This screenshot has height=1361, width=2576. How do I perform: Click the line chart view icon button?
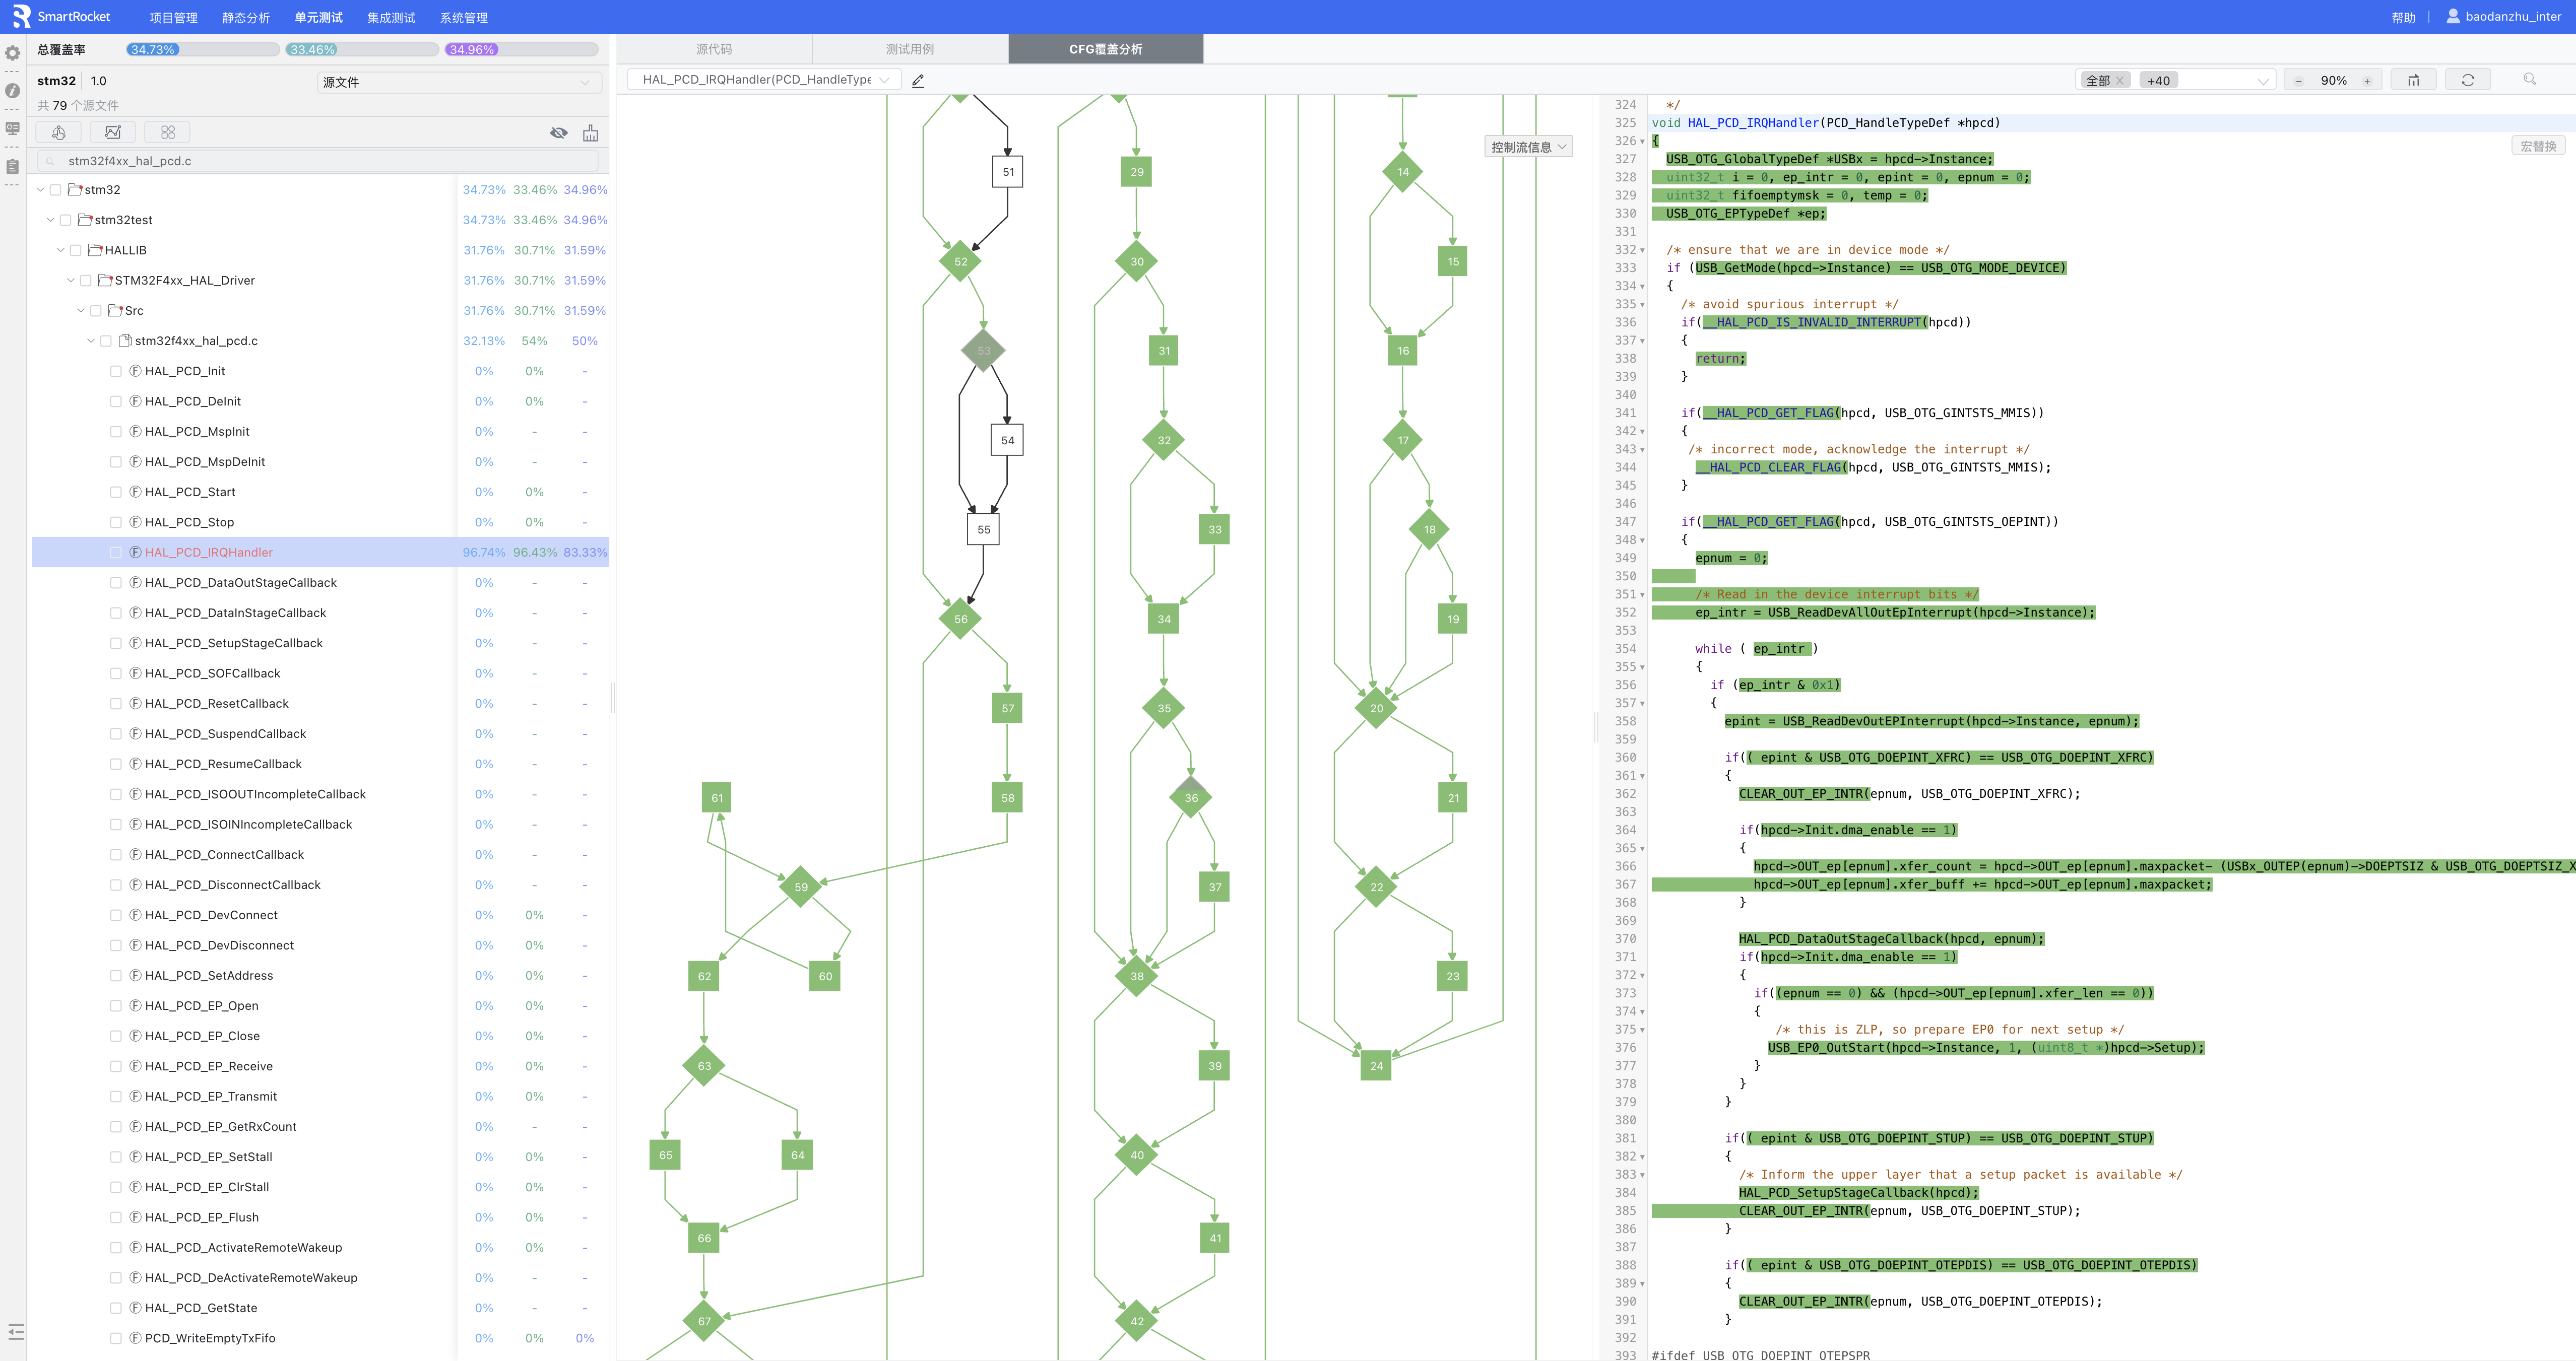coord(113,132)
